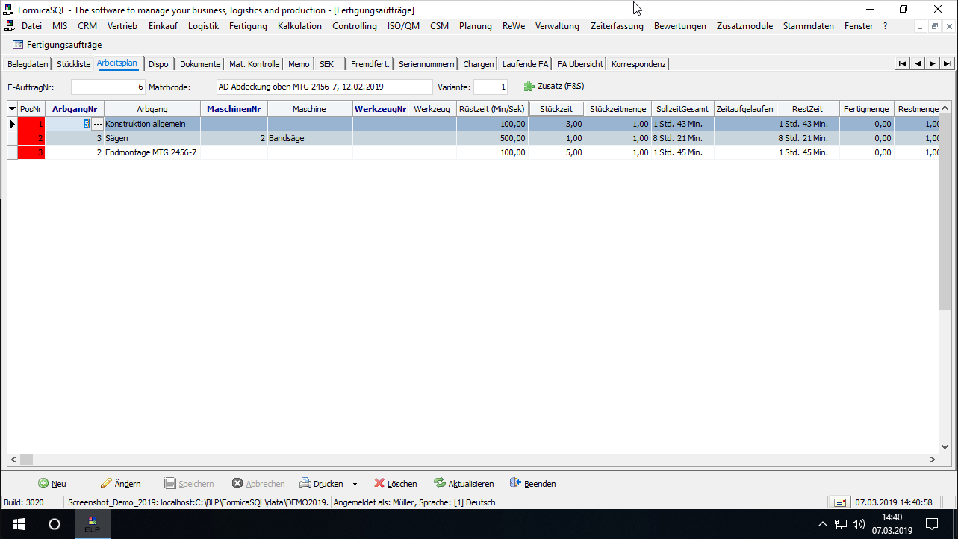Screen dimensions: 958x539
Task: Open Windows Start menu
Action: click(x=18, y=524)
